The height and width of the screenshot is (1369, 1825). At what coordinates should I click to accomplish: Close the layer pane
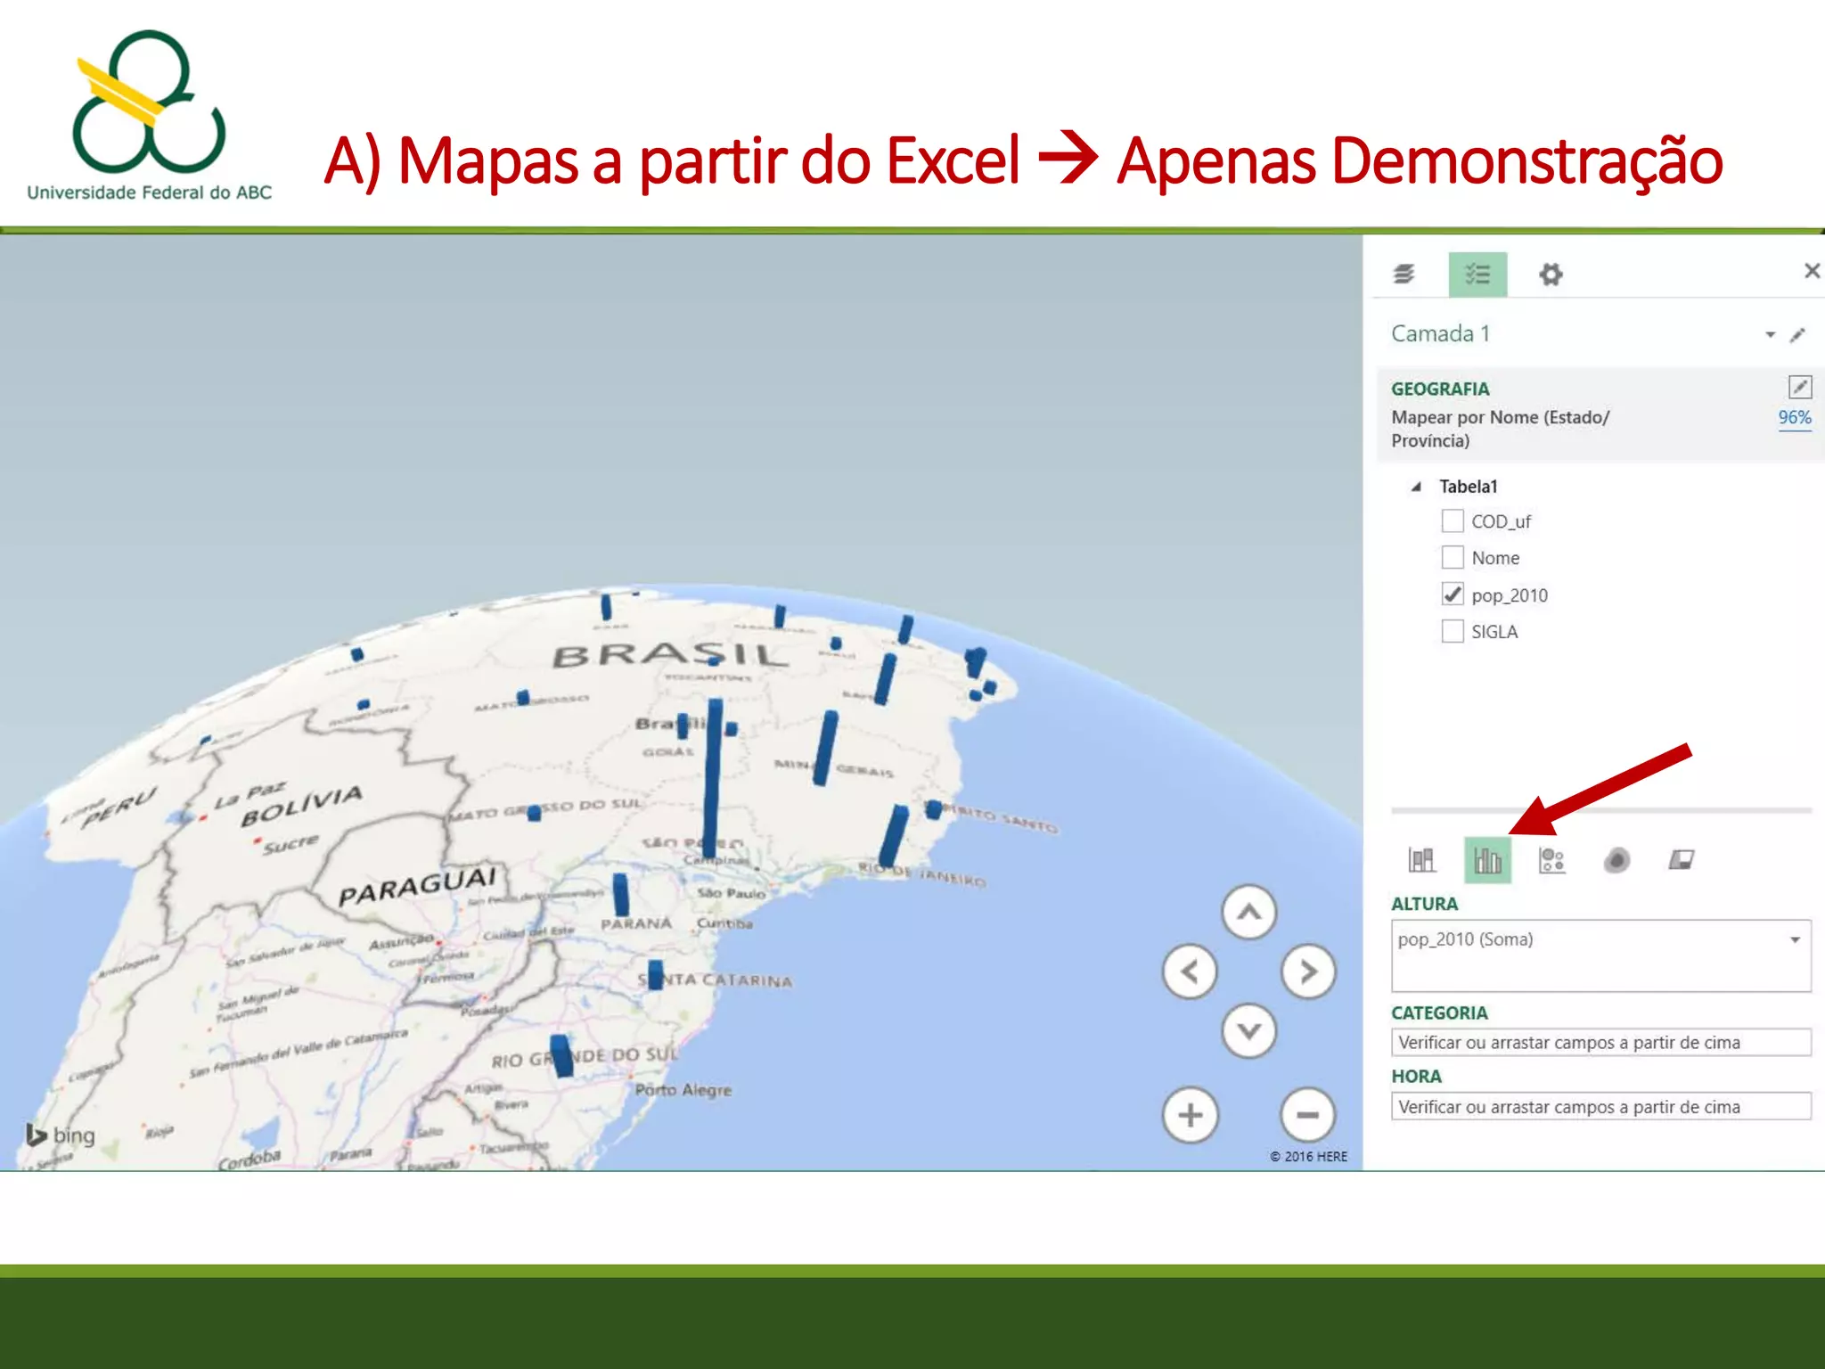[x=1812, y=271]
